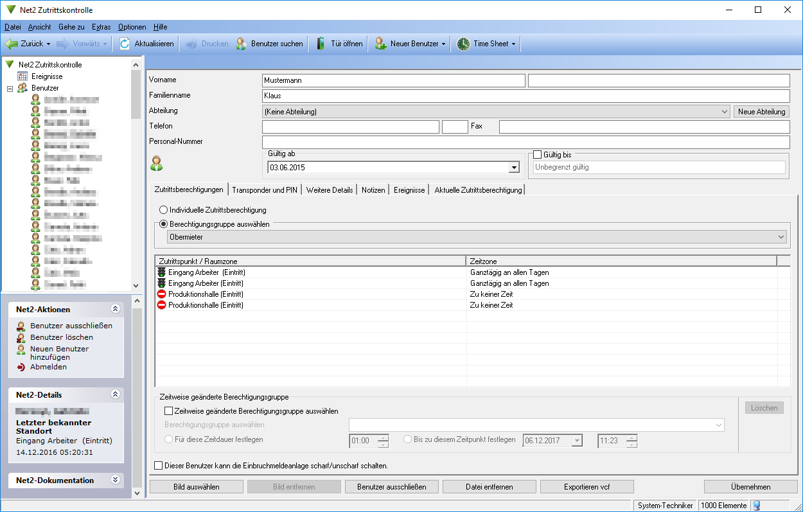Click the Übernehmen button
Screen dimensions: 803x512
pyautogui.click(x=750, y=487)
